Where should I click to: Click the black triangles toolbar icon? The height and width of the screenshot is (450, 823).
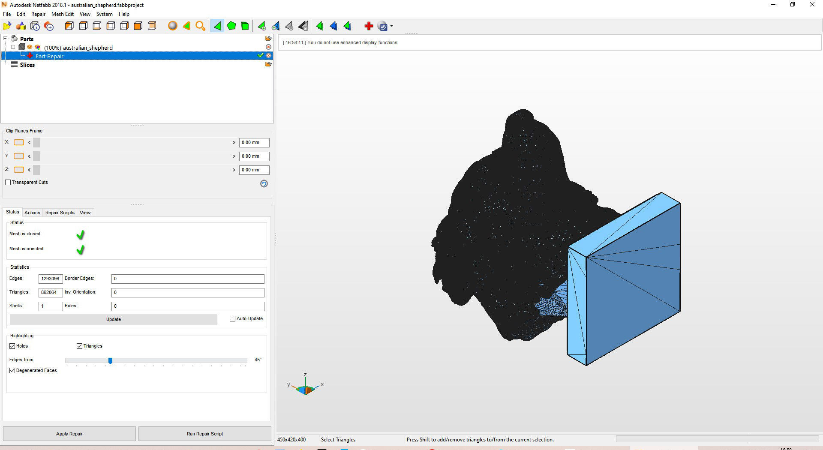pos(303,26)
